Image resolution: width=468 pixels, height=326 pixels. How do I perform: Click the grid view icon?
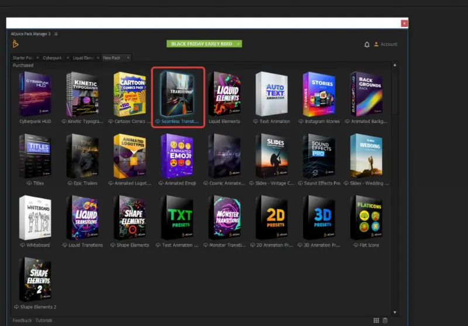coord(376,320)
